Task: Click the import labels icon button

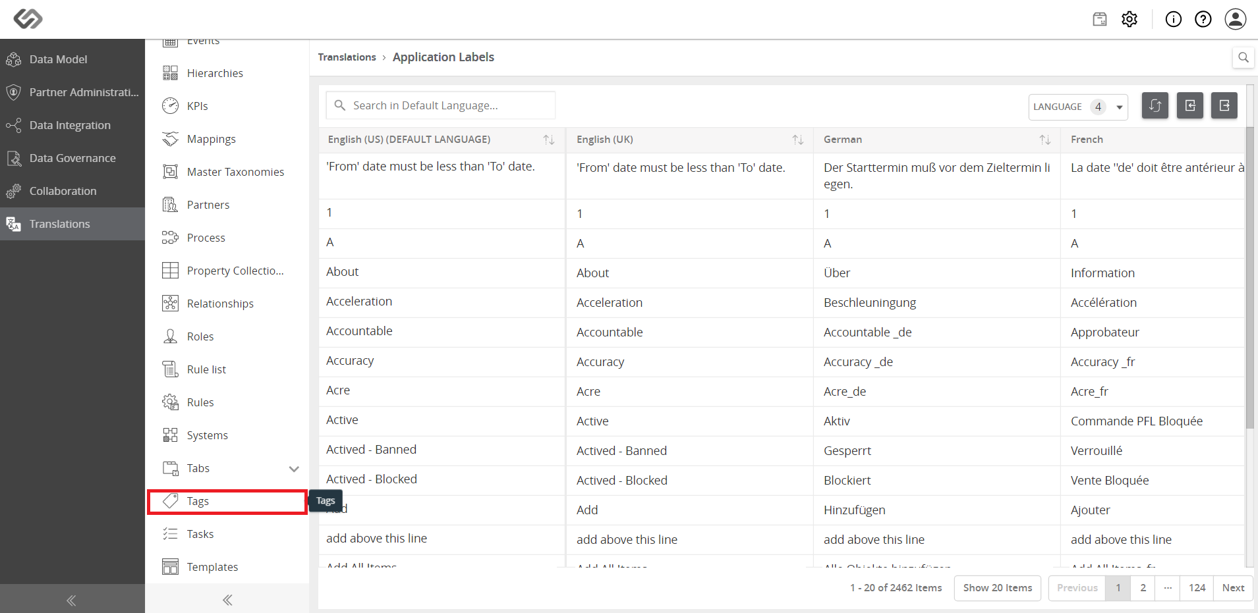Action: (1190, 105)
